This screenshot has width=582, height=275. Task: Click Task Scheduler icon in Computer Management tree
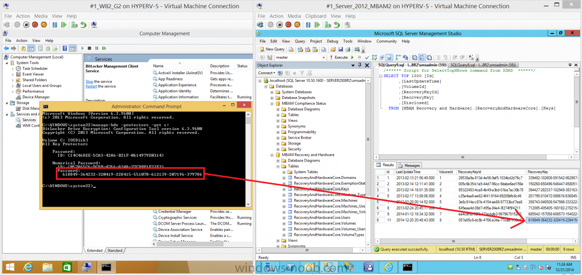(19, 68)
